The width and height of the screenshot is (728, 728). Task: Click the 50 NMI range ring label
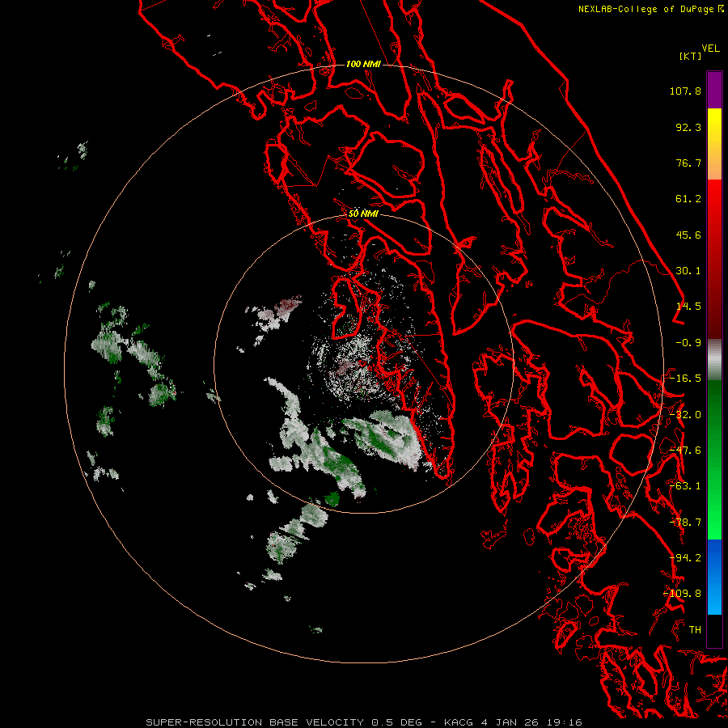tap(363, 214)
